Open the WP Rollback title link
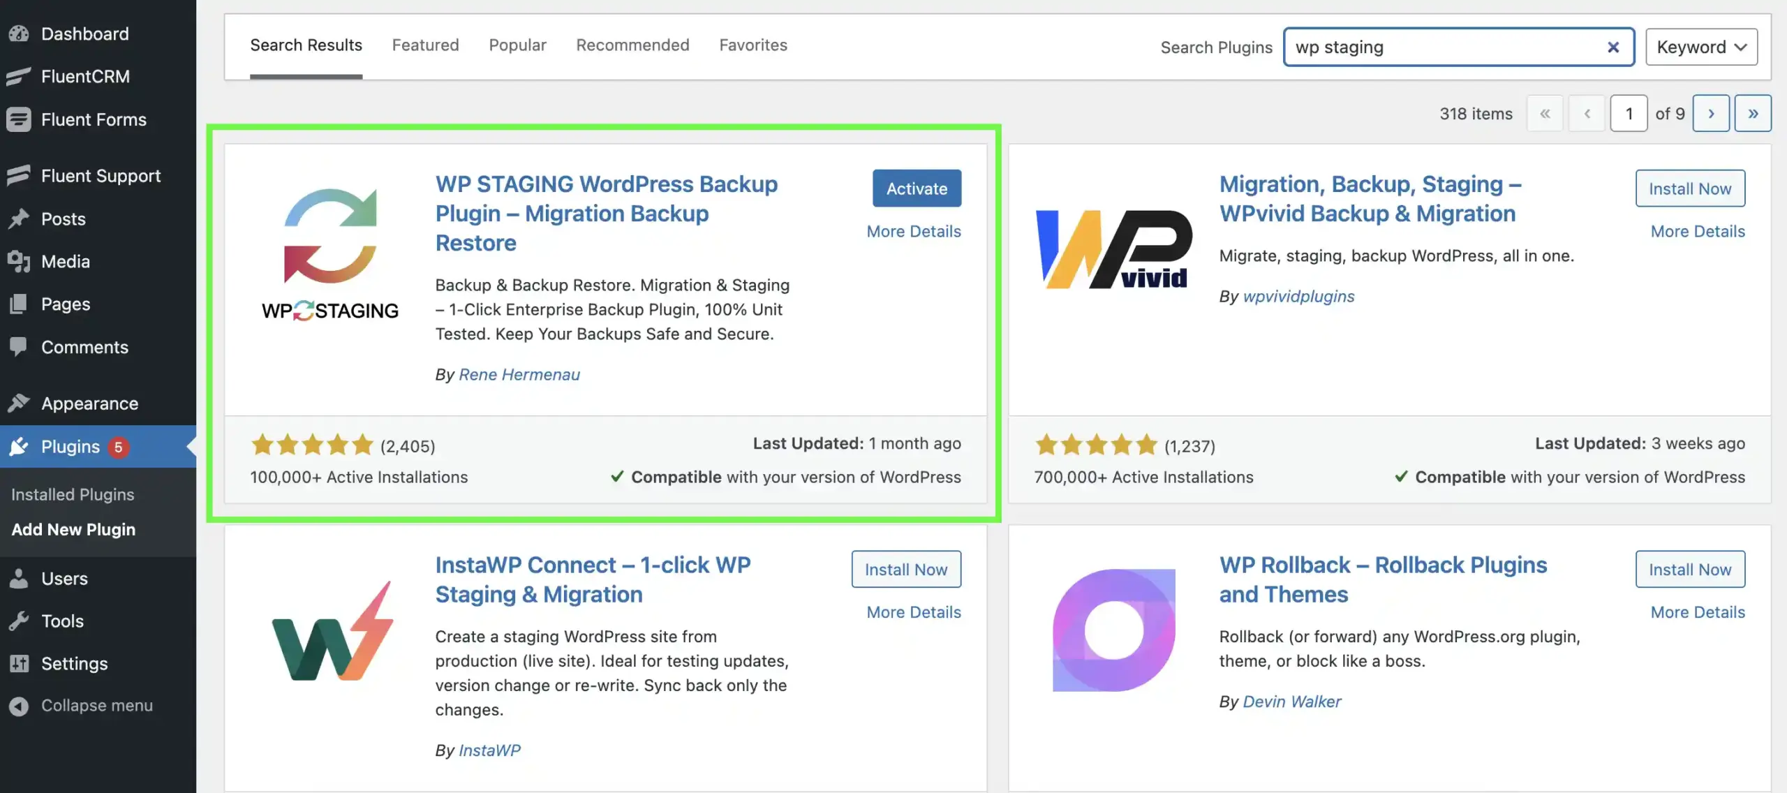The height and width of the screenshot is (793, 1787). coord(1383,579)
